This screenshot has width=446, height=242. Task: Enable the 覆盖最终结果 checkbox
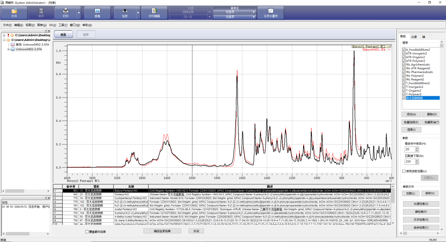[87, 232]
